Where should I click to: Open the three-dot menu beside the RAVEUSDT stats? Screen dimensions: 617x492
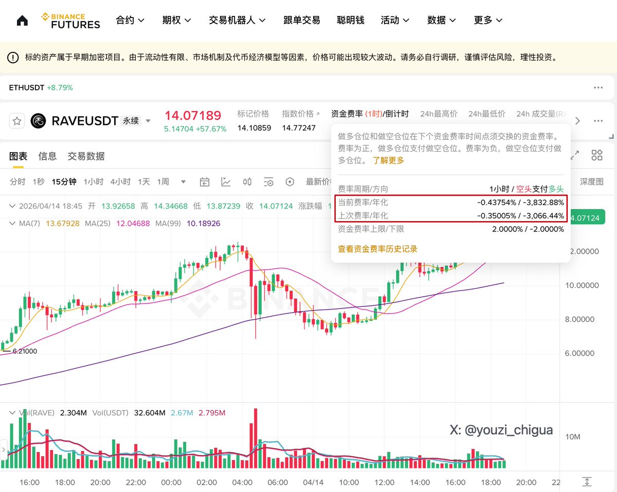(x=598, y=121)
